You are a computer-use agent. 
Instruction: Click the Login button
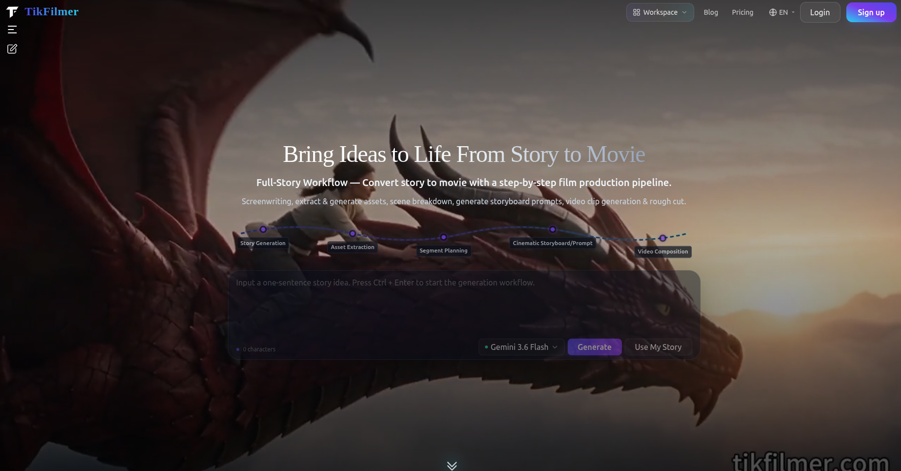coord(820,12)
